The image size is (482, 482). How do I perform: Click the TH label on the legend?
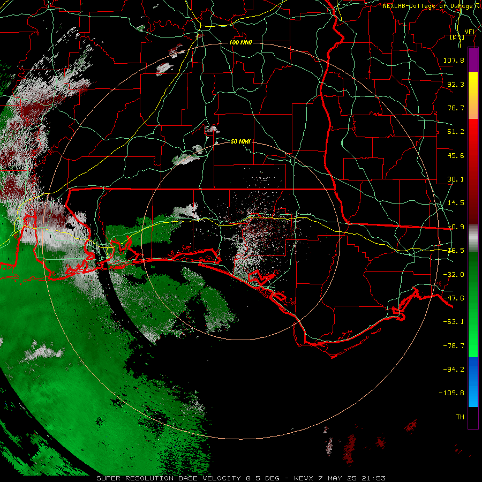(x=460, y=417)
